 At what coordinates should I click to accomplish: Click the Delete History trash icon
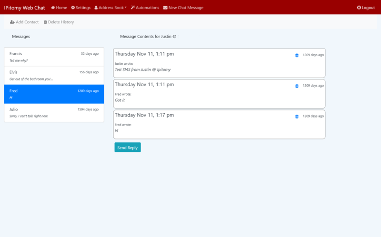45,22
